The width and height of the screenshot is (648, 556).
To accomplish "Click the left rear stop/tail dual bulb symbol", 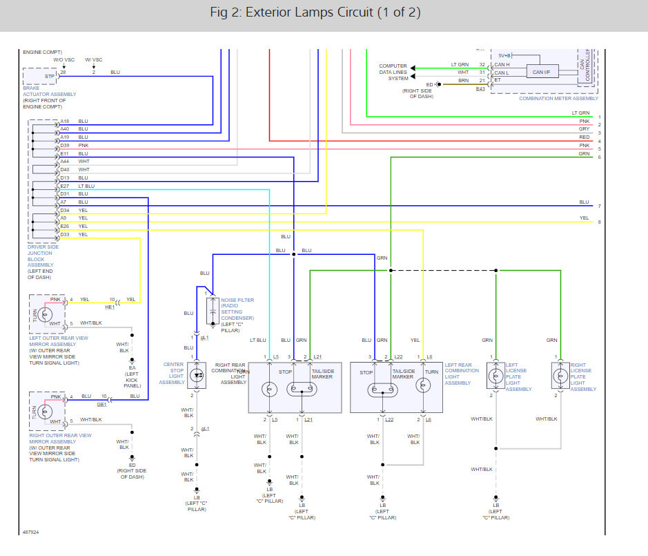I will point(383,390).
